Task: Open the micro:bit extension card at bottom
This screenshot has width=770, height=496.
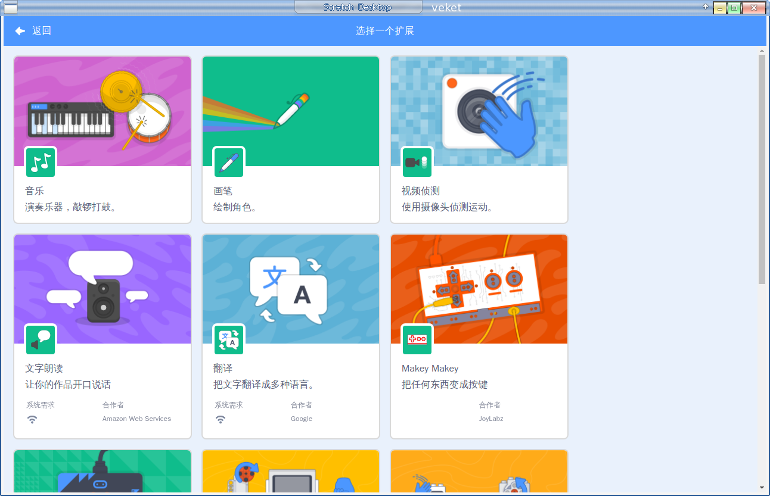Action: (103, 472)
